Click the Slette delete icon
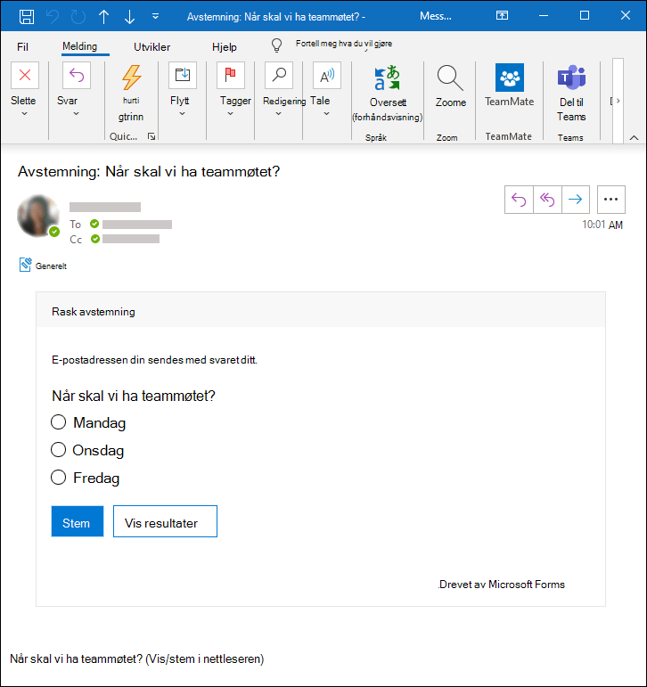Image resolution: width=647 pixels, height=687 pixels. click(25, 75)
